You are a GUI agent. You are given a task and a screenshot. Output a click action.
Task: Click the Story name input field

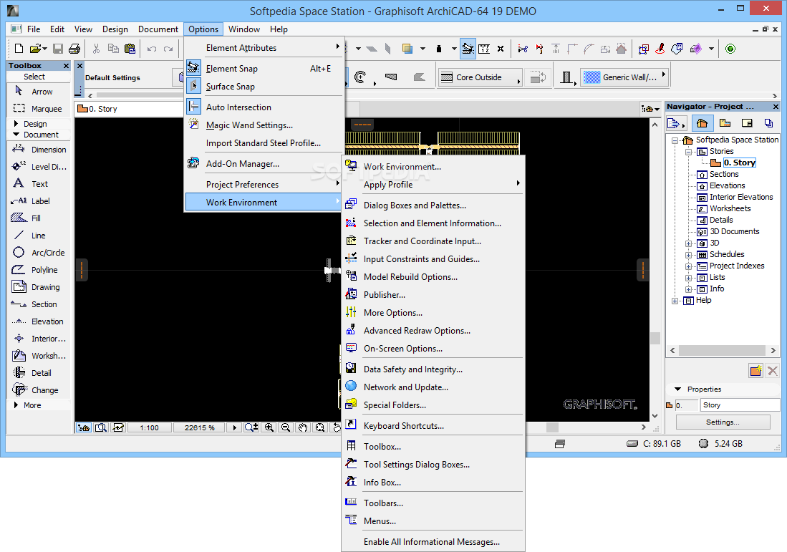coord(740,405)
